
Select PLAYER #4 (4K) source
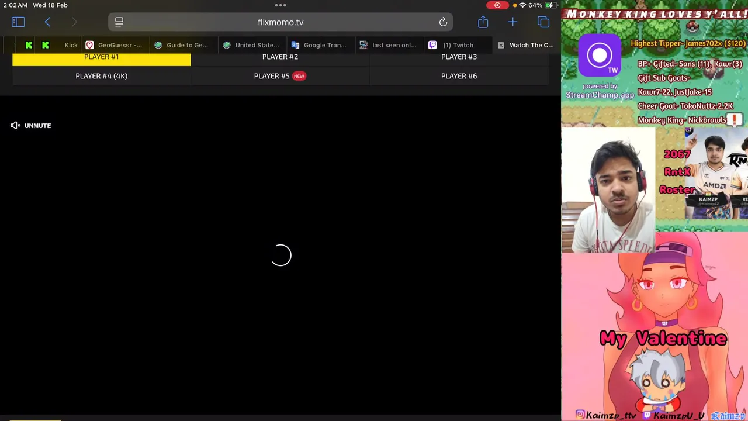(x=101, y=76)
